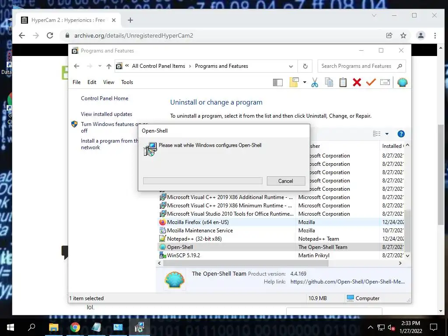Screen dimensions: 448x336
Task: Click the Search Programs and Features field
Action: [x=361, y=66]
